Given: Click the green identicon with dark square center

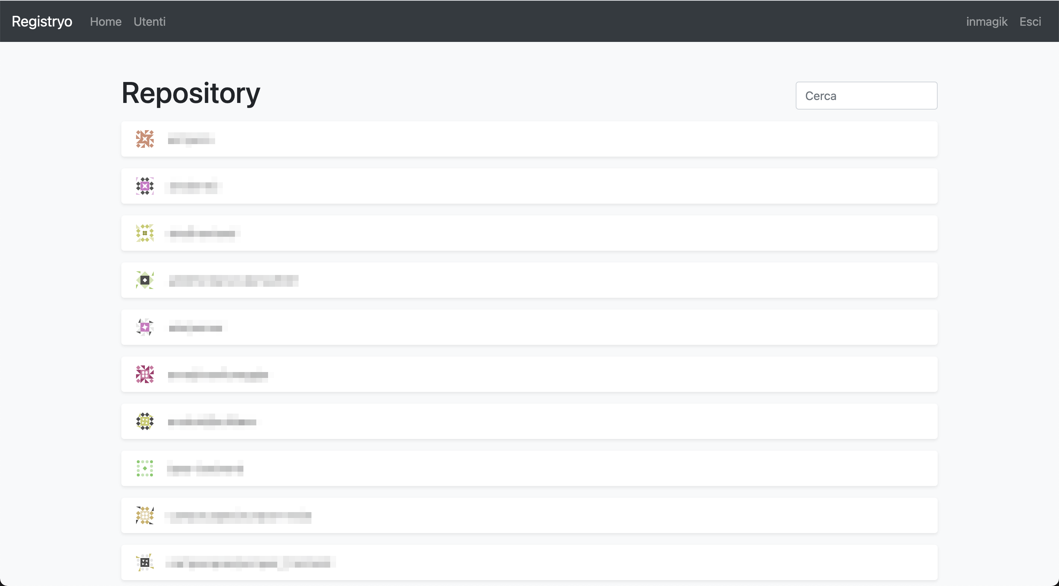Looking at the screenshot, I should pyautogui.click(x=145, y=280).
